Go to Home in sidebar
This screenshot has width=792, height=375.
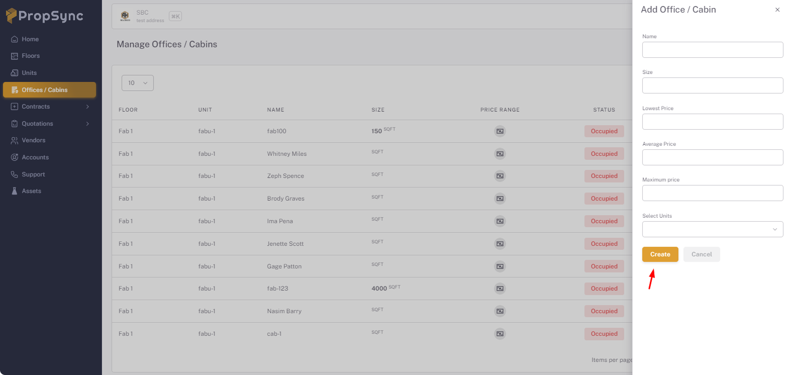click(x=49, y=39)
